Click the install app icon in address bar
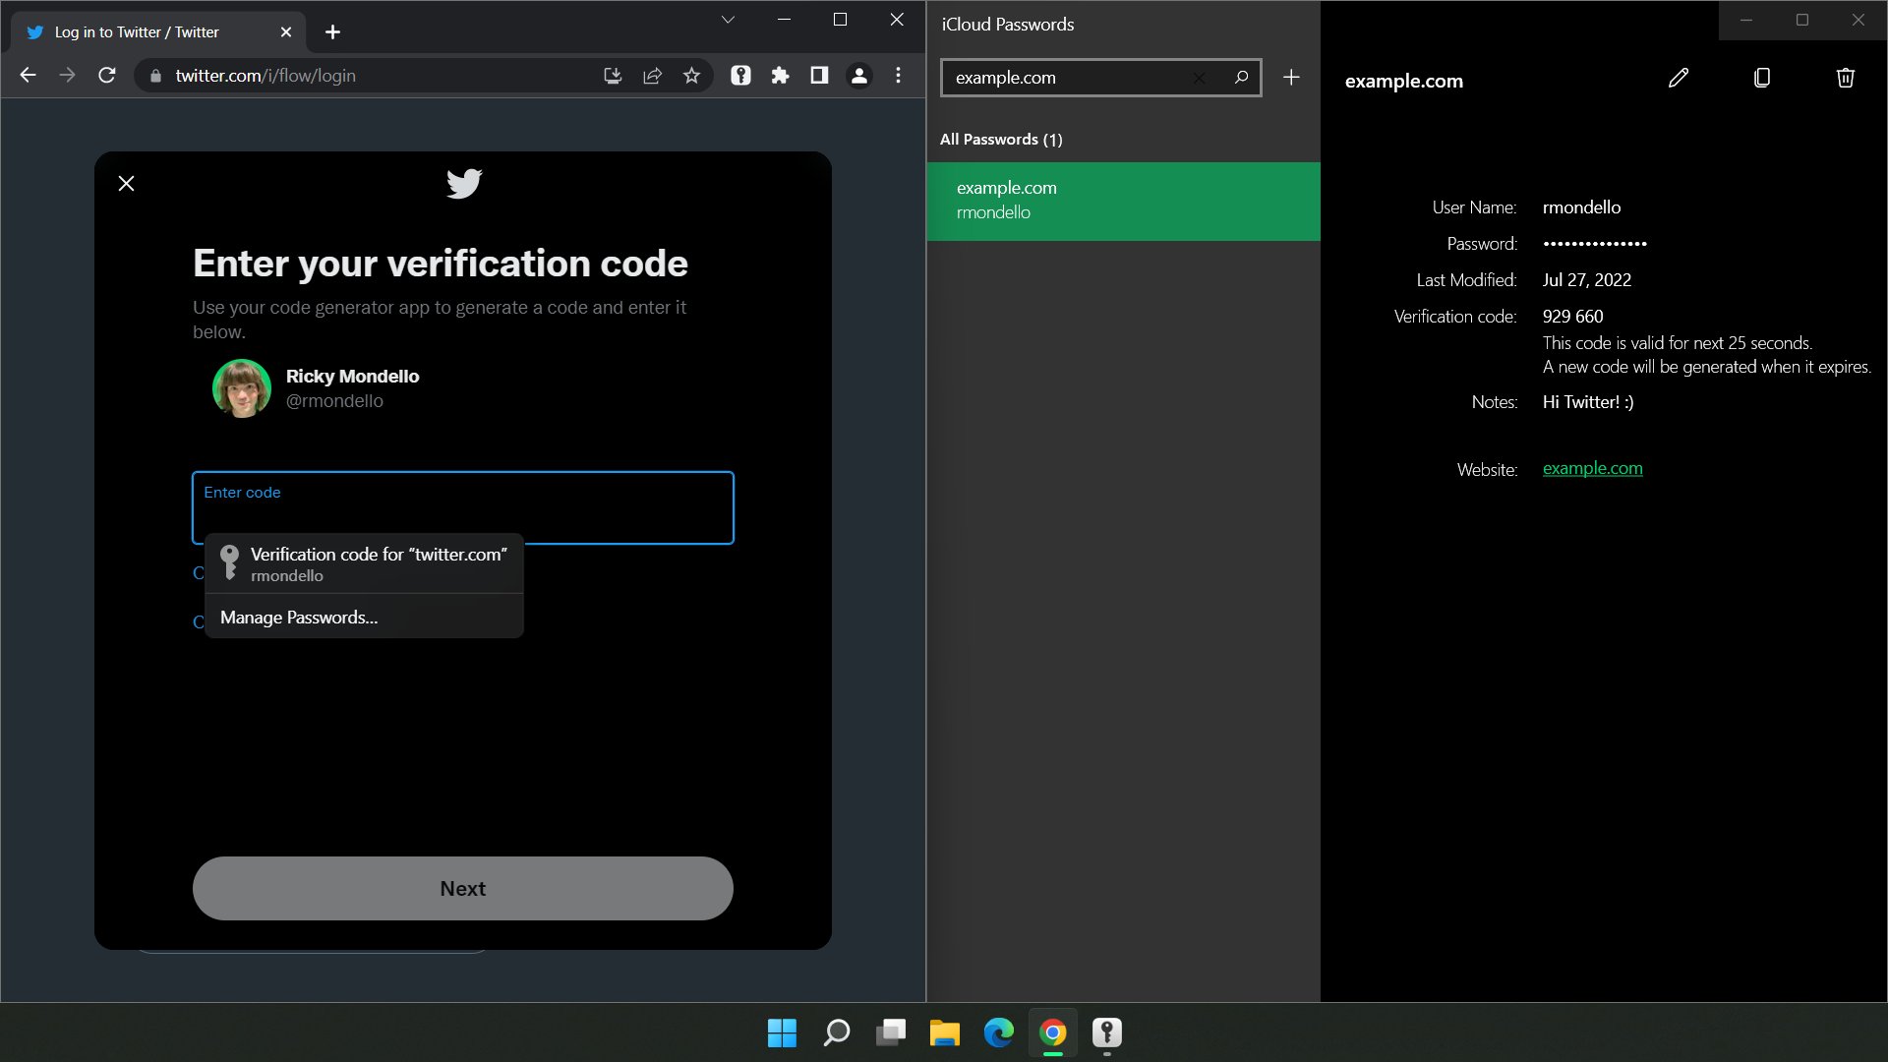This screenshot has height=1062, width=1888. coord(613,76)
